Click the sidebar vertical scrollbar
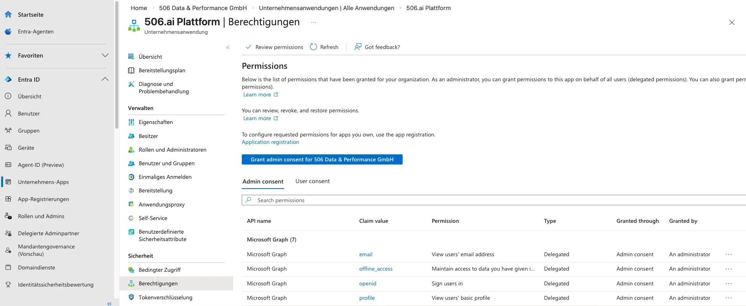The height and width of the screenshot is (306, 746). click(x=116, y=65)
